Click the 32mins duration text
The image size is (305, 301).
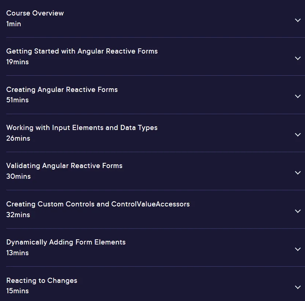[x=18, y=215]
